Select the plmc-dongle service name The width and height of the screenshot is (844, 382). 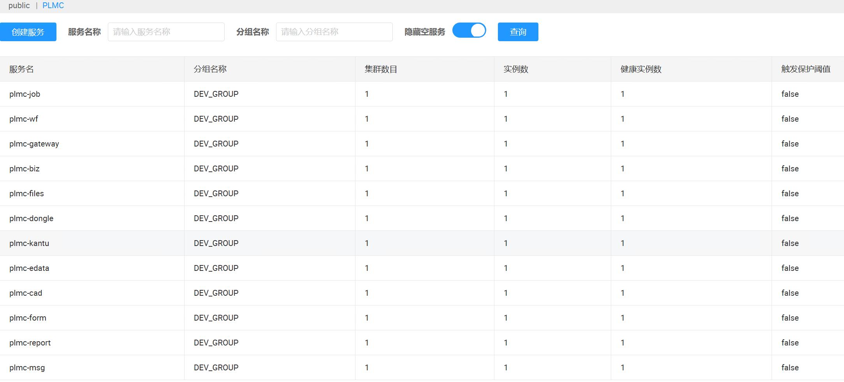[31, 218]
